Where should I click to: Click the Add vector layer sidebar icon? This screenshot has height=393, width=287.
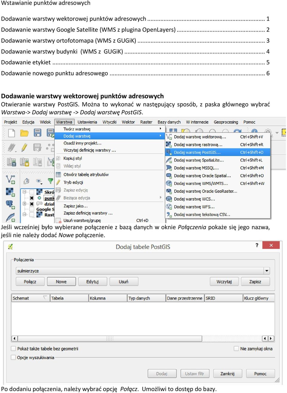click(10, 179)
